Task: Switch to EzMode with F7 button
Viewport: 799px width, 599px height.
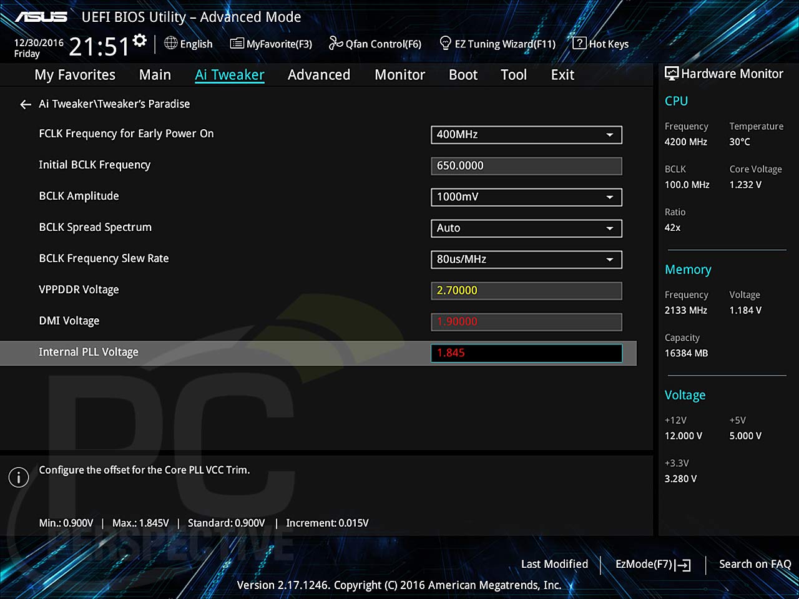Action: click(653, 564)
